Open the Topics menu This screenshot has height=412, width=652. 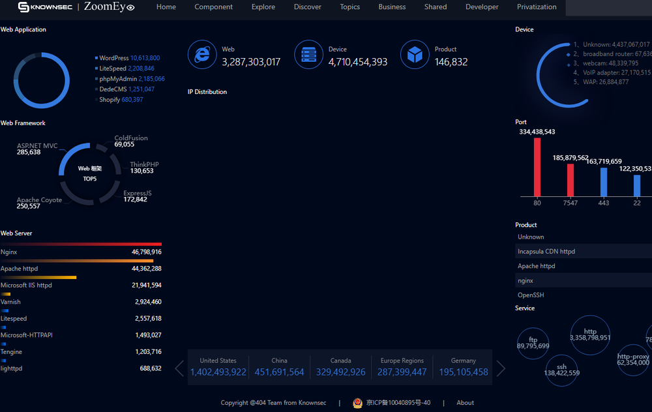(x=349, y=7)
